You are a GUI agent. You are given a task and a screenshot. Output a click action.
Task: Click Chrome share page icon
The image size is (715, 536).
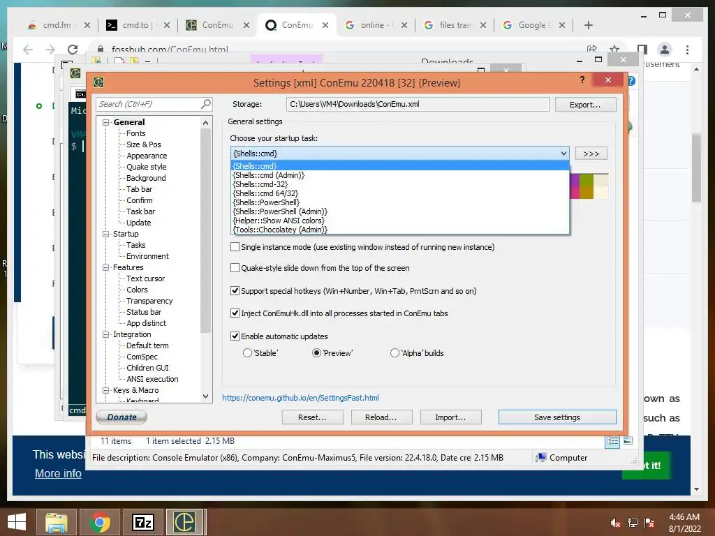click(592, 49)
